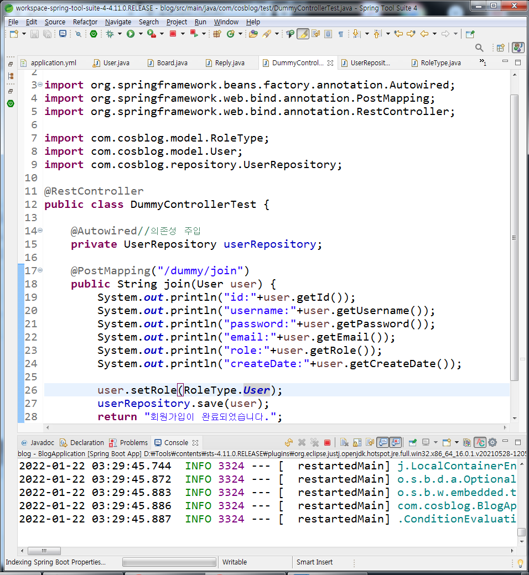This screenshot has width=529, height=575.
Task: Click the red Stop toolbar icon
Action: coord(173,34)
